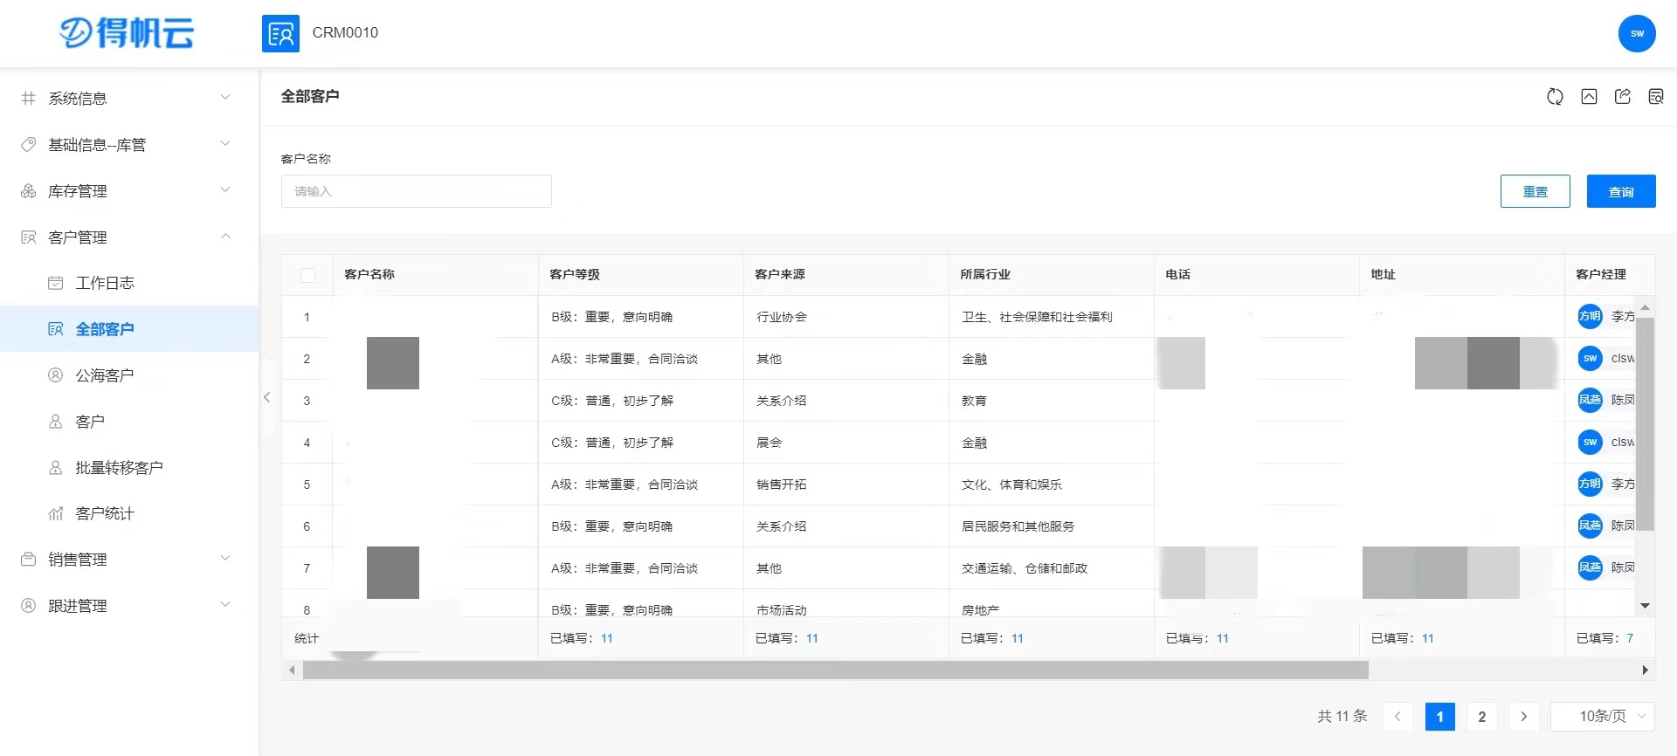Click the 查询 button
Screen dimensions: 1677x756
point(1621,191)
